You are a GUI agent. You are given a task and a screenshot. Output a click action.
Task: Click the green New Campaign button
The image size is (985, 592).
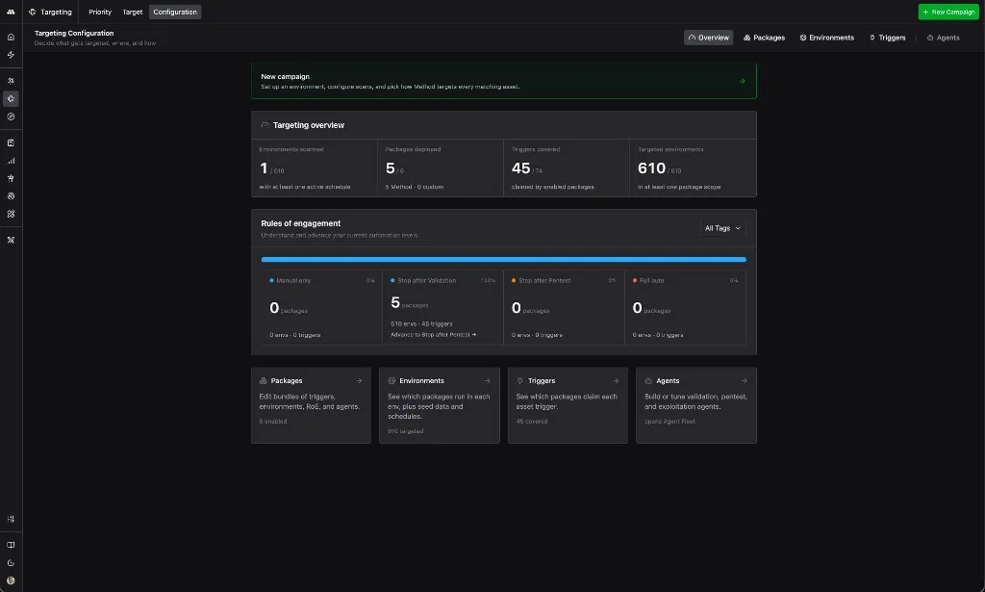pyautogui.click(x=948, y=12)
